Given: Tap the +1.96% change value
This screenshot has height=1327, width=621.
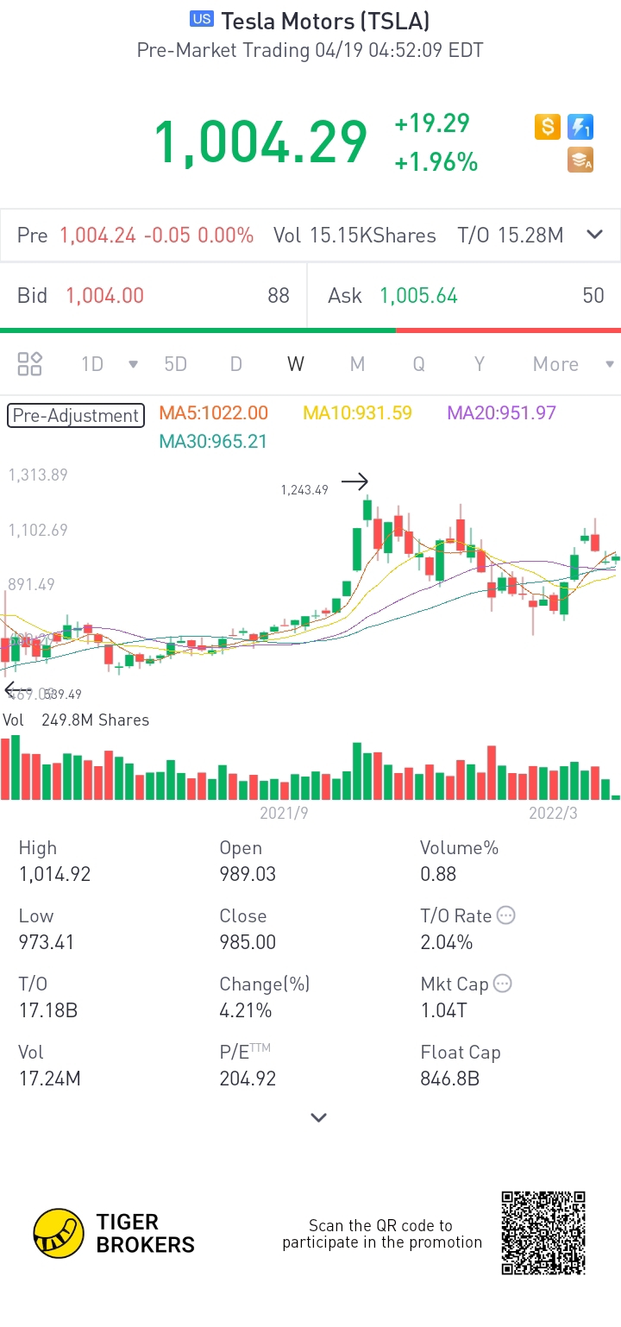Looking at the screenshot, I should click(436, 161).
